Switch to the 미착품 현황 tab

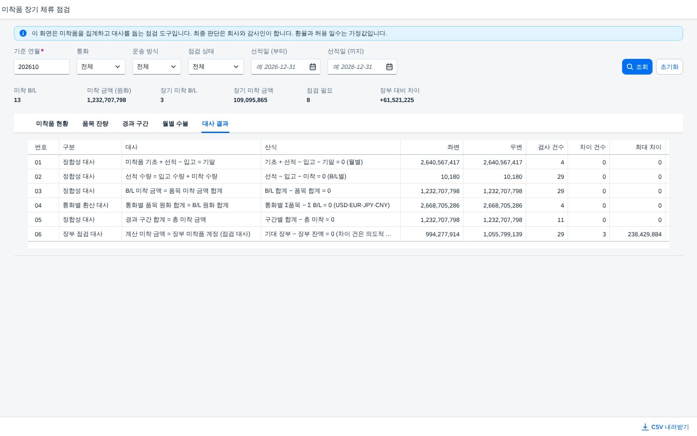52,124
